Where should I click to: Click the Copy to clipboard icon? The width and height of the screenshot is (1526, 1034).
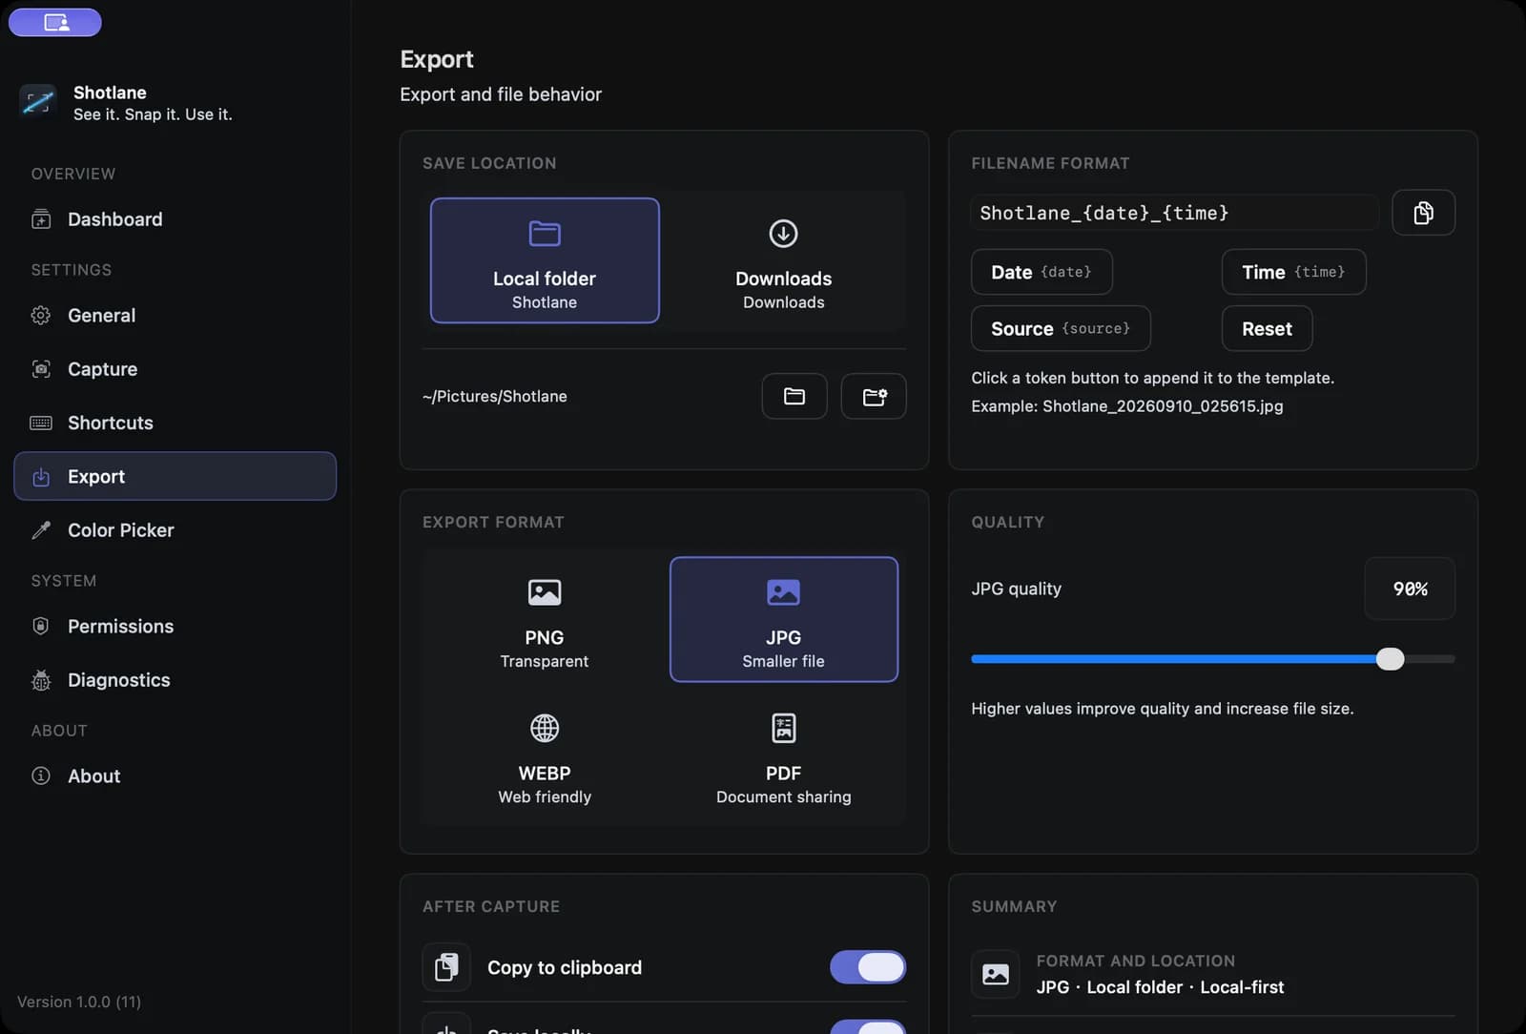point(446,967)
